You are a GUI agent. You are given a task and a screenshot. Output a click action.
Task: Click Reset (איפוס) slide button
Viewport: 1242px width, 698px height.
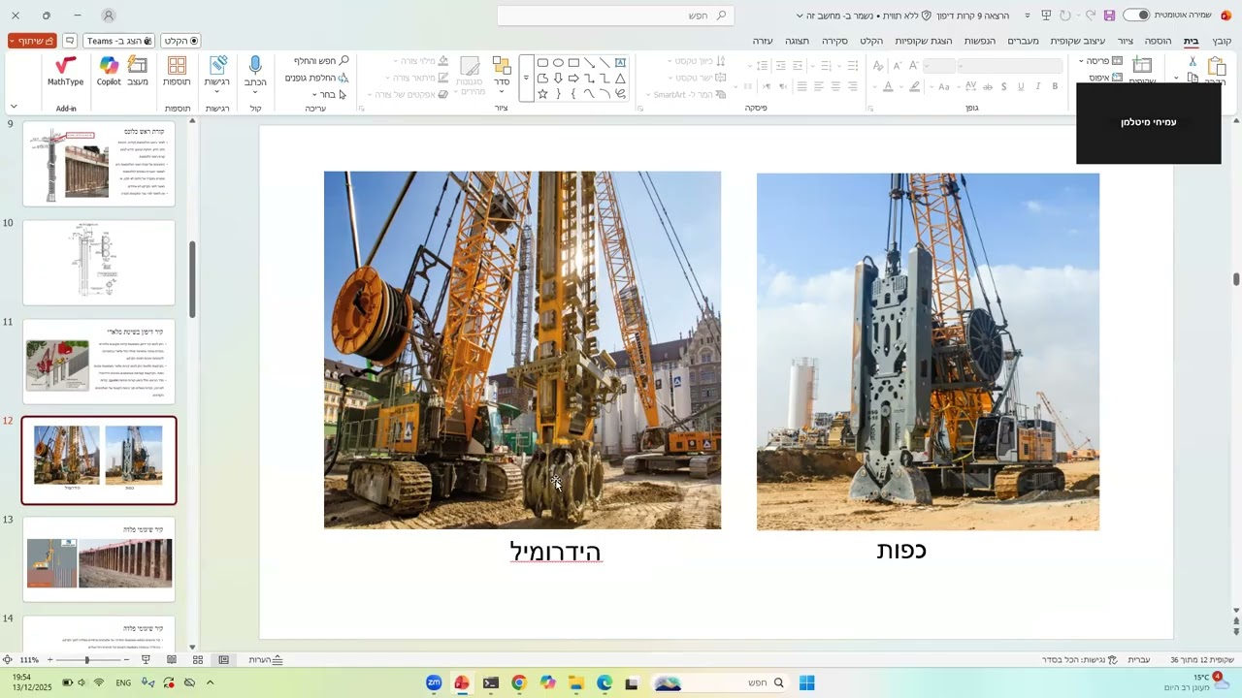1105,78
